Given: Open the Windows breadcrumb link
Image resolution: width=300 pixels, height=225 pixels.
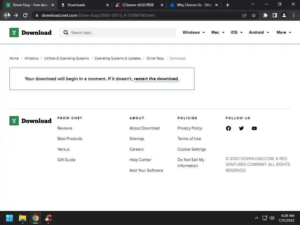Looking at the screenshot, I should point(31,58).
